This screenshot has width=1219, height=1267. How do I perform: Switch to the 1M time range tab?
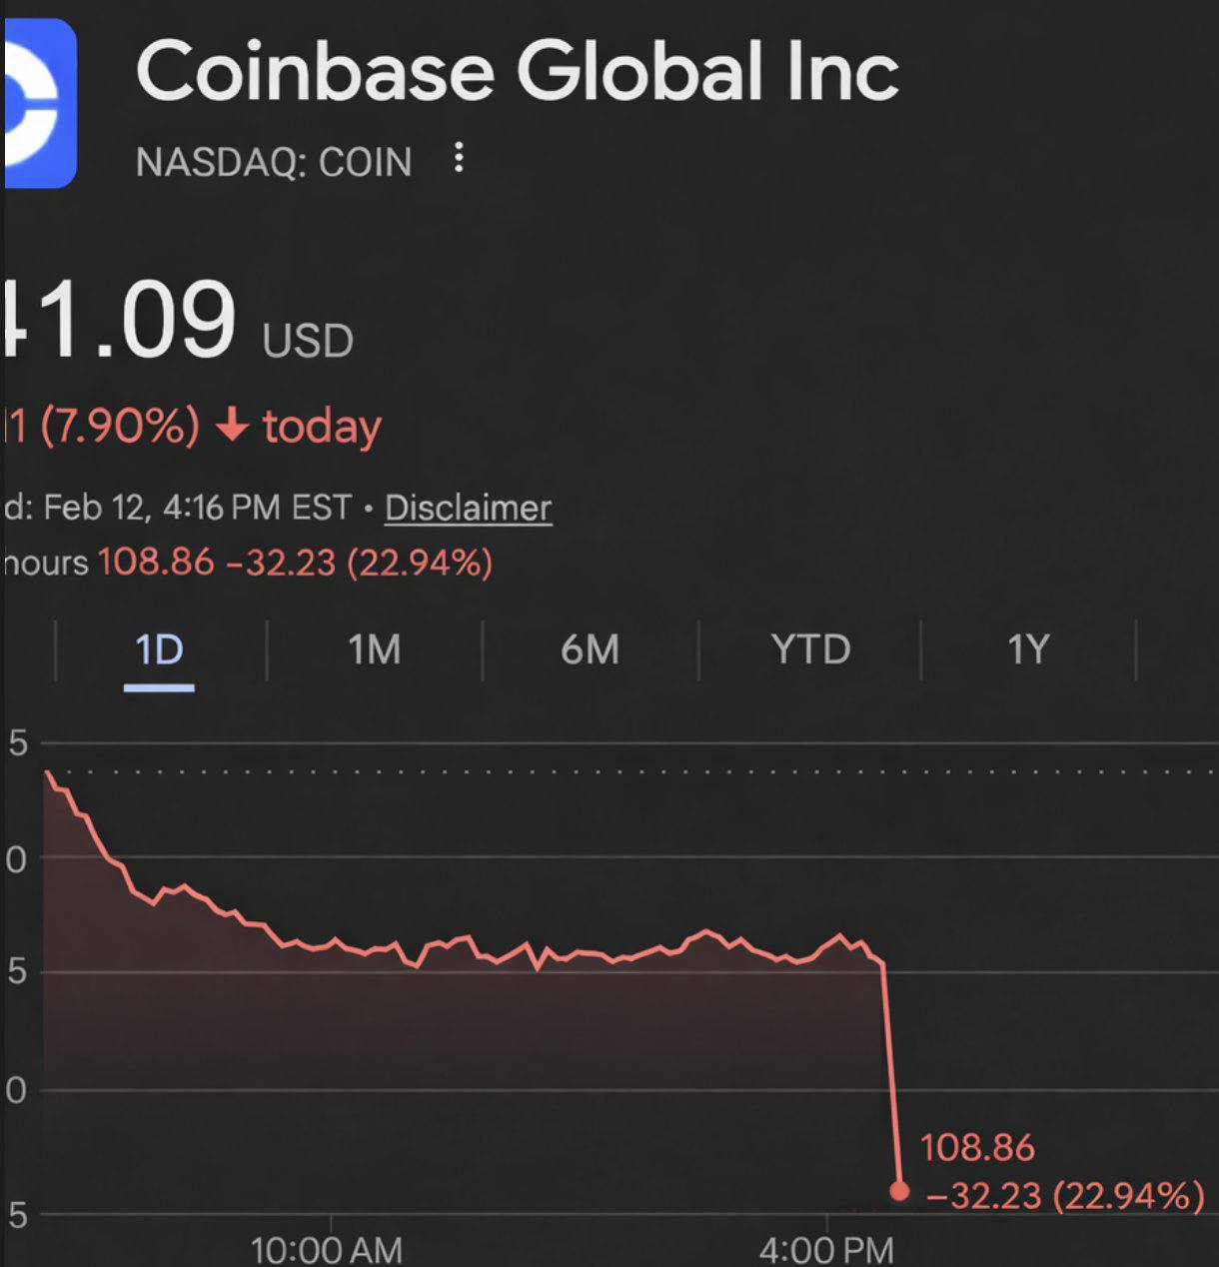(374, 650)
